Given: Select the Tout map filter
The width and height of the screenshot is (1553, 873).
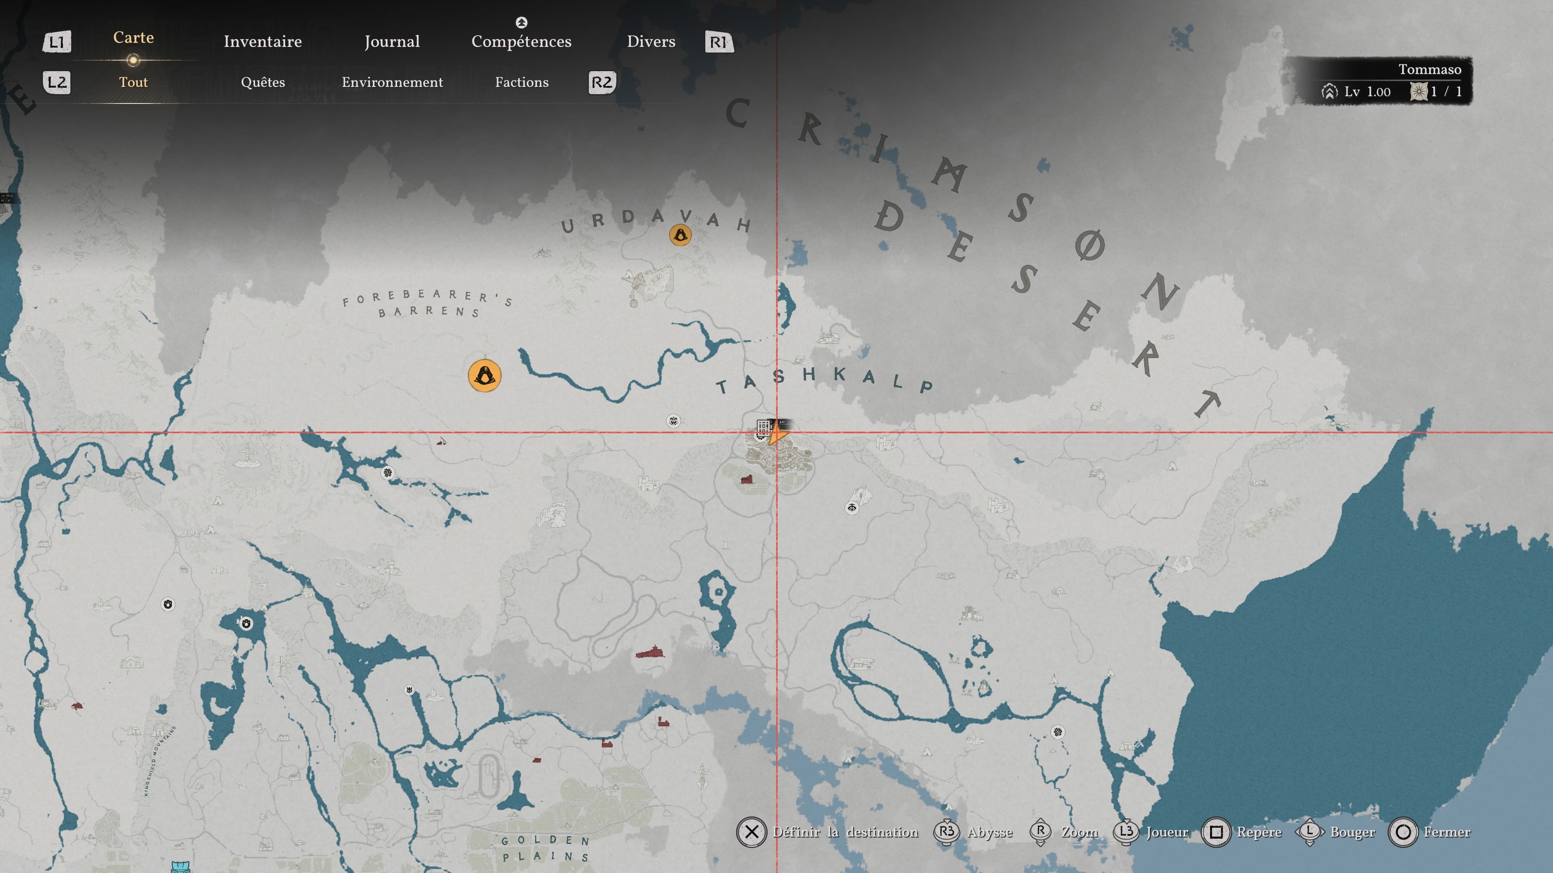Looking at the screenshot, I should 133,82.
